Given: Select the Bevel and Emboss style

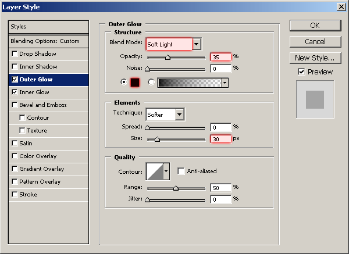Looking at the screenshot, I should tap(43, 105).
